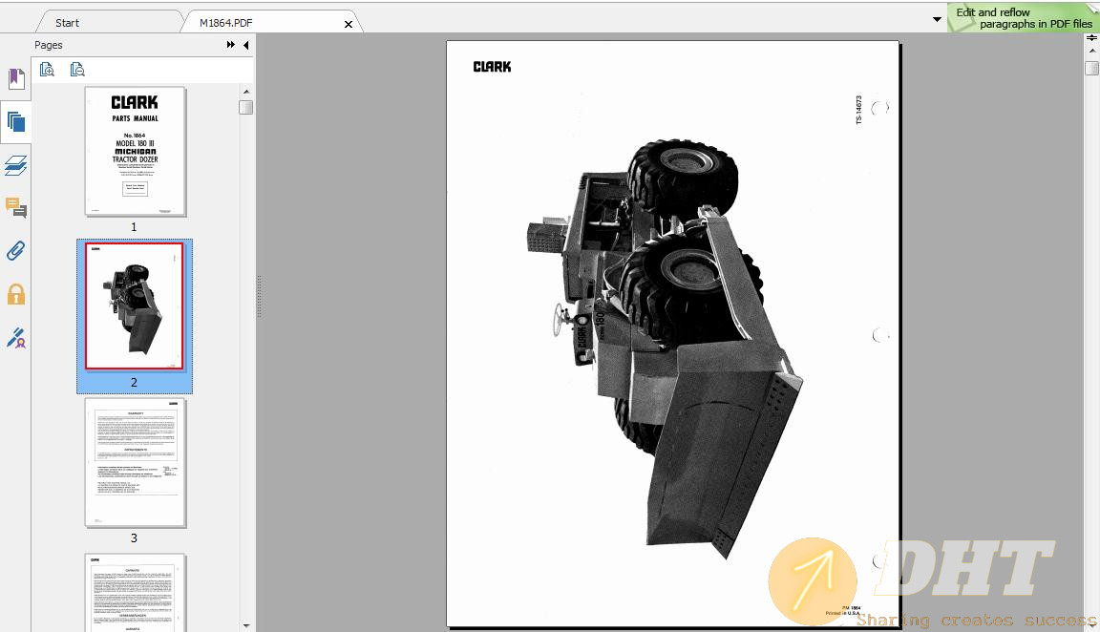The width and height of the screenshot is (1100, 632).
Task: Click the TS-14673 text on the page
Action: click(858, 110)
